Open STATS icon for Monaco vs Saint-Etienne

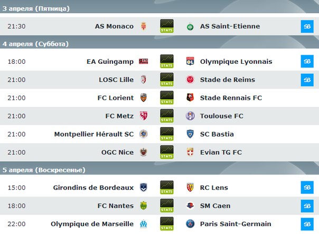tap(166, 26)
